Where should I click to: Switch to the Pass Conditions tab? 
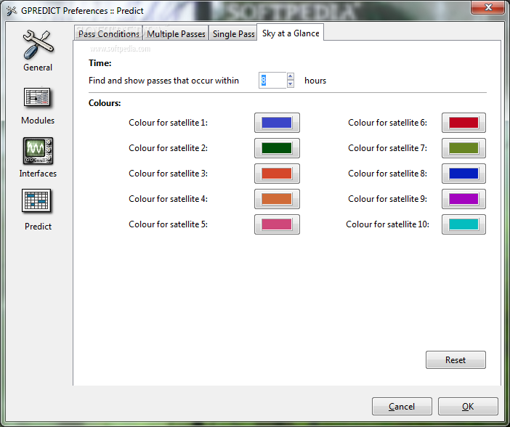[108, 34]
